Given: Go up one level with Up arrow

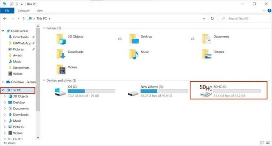Looking at the screenshot, I should (x=24, y=19).
